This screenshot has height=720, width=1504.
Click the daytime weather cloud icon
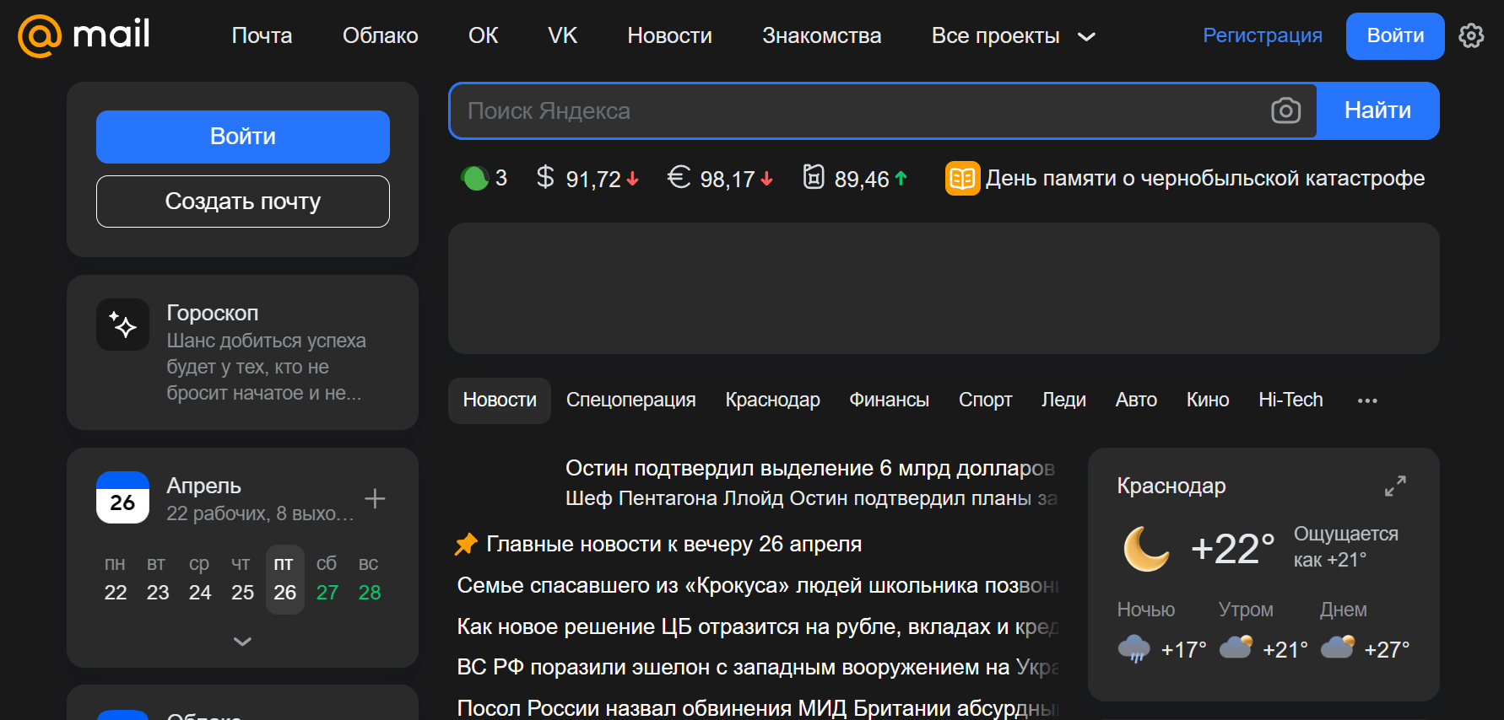pyautogui.click(x=1337, y=647)
